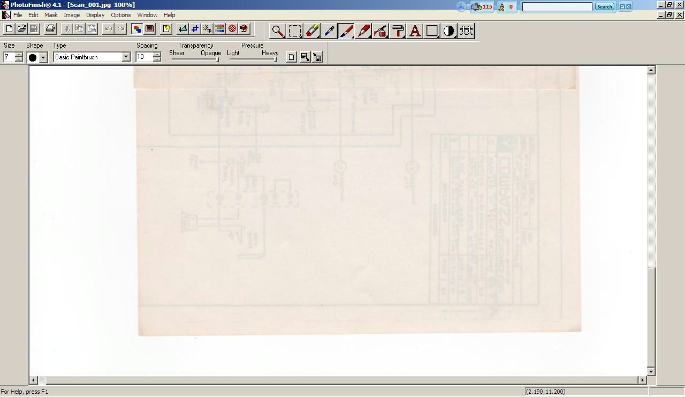The image size is (685, 398).
Task: Create a new document with toolbar icon
Action: coord(9,28)
